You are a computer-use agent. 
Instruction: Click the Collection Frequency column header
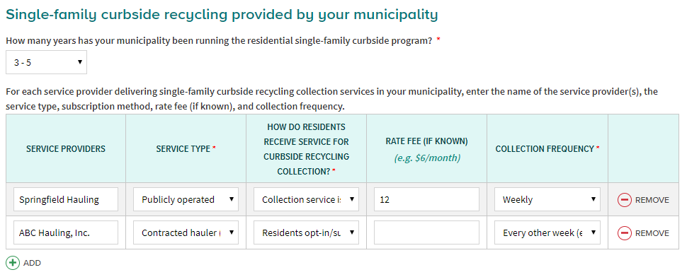click(x=547, y=148)
